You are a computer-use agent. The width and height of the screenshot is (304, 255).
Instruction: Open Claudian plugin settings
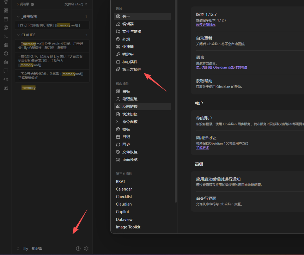(142, 204)
